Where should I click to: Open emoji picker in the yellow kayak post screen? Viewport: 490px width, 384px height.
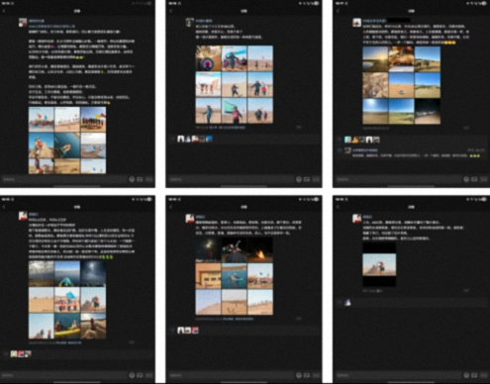pos(132,375)
